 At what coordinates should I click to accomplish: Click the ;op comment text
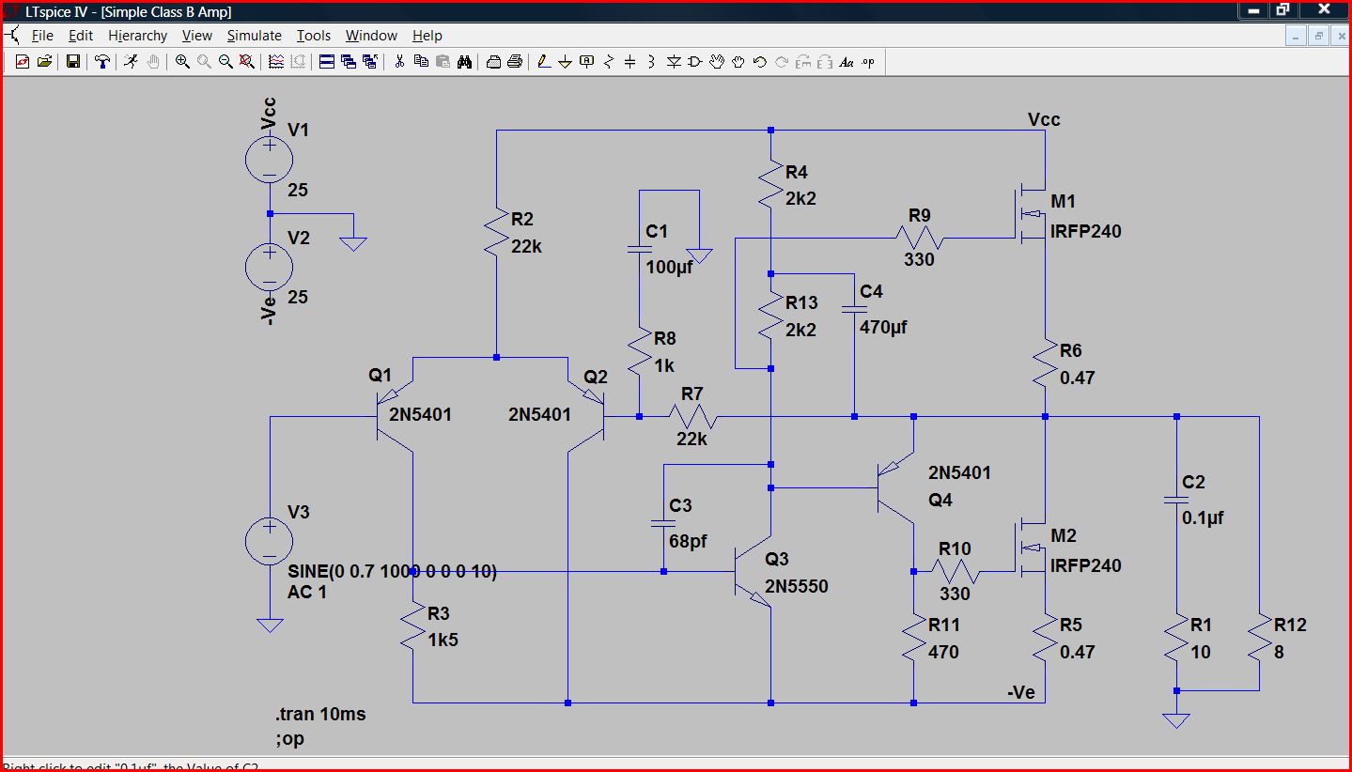290,739
